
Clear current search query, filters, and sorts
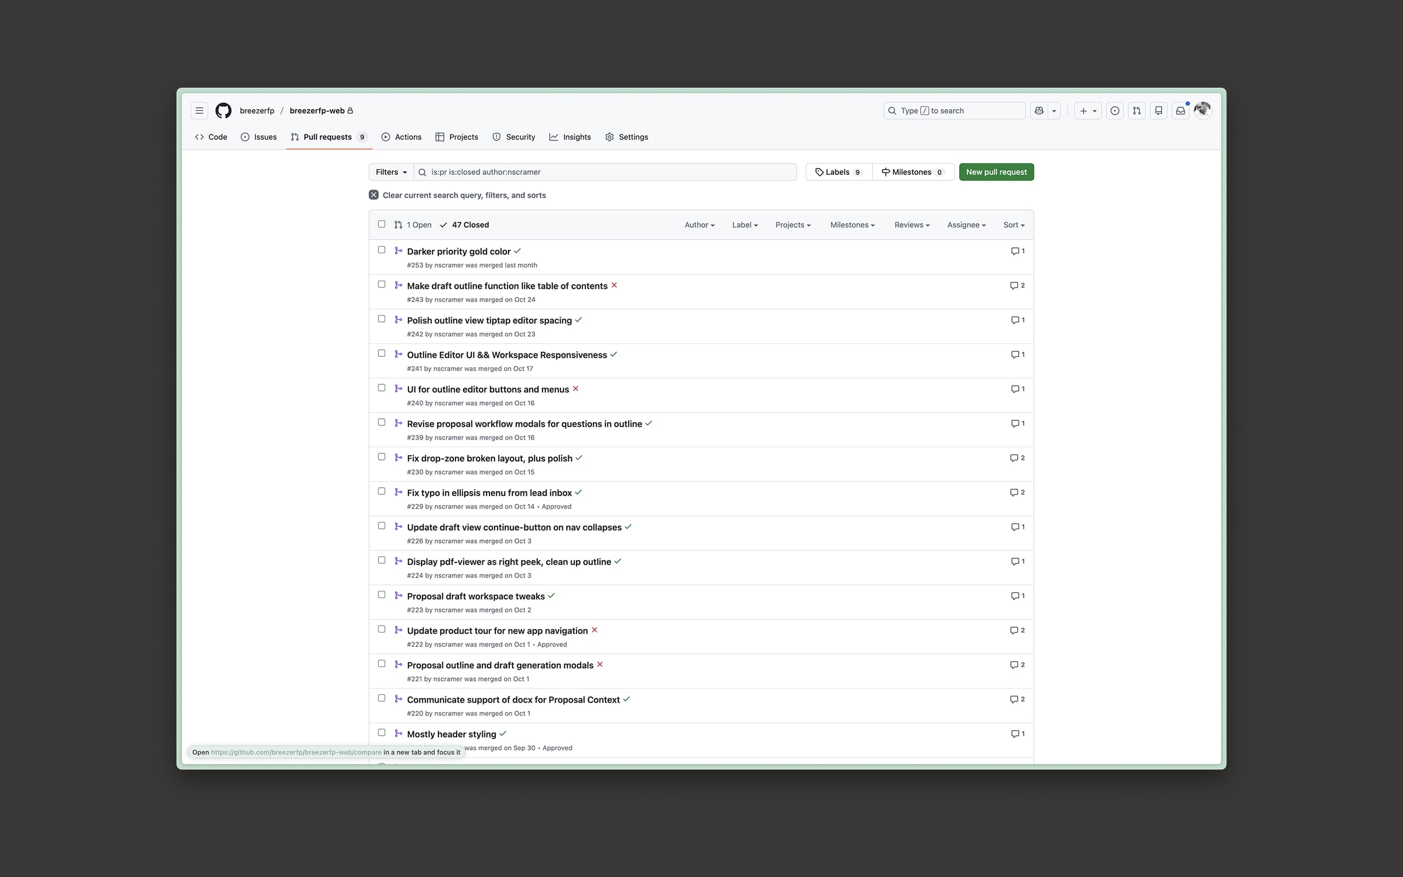click(458, 195)
